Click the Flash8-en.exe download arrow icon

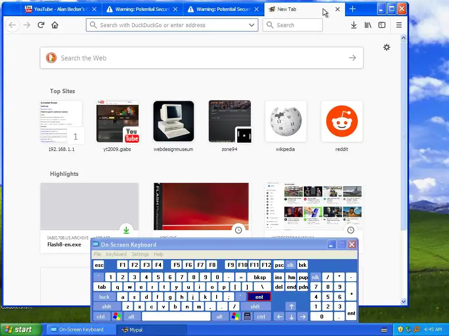click(x=126, y=230)
